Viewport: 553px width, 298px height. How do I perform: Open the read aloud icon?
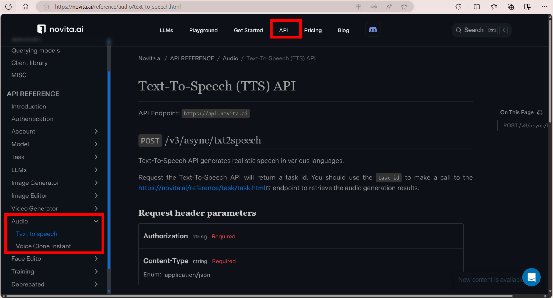pyautogui.click(x=389, y=7)
